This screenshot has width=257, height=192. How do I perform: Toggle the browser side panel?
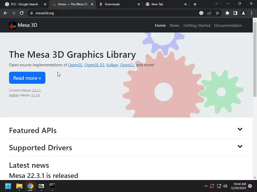(235, 13)
